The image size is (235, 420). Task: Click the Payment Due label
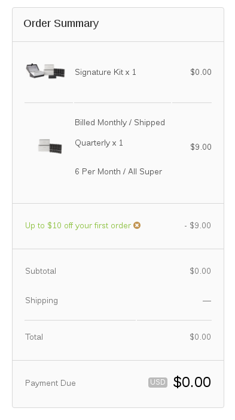click(x=50, y=383)
